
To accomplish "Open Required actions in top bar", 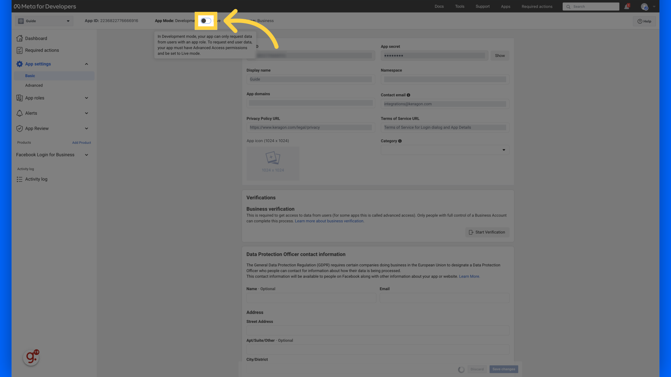I will point(537,7).
